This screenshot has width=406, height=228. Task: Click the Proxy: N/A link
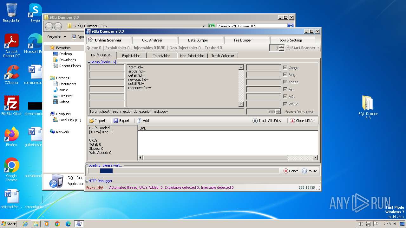(x=95, y=187)
